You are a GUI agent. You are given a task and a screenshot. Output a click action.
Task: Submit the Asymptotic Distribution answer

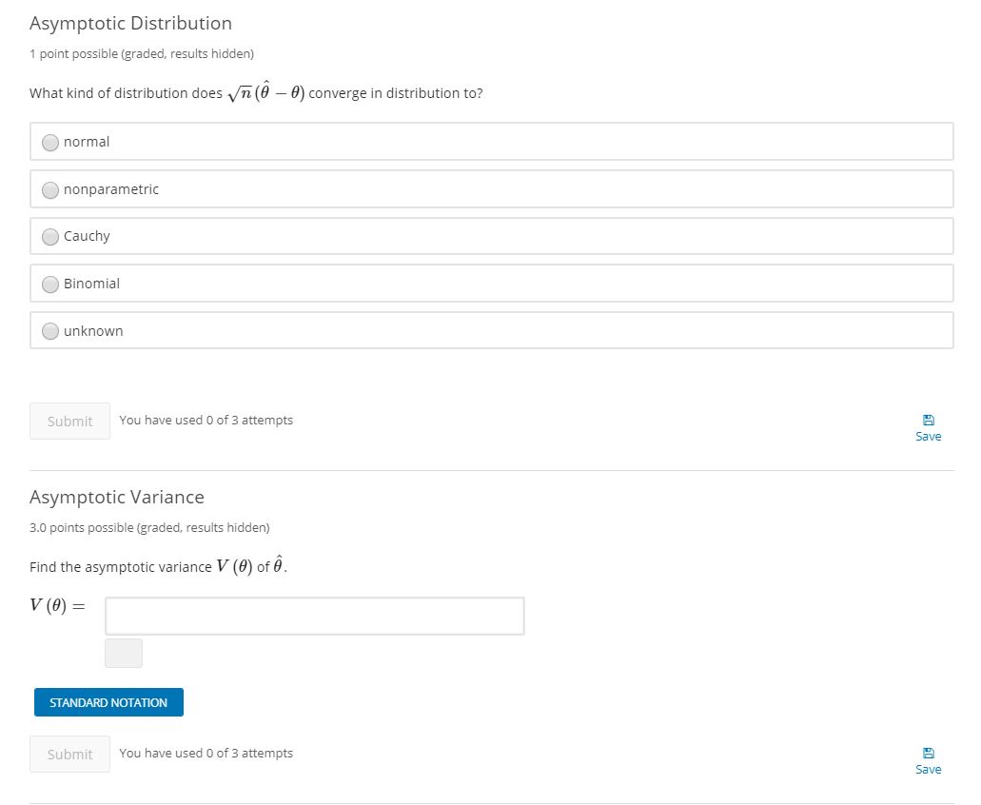[69, 421]
